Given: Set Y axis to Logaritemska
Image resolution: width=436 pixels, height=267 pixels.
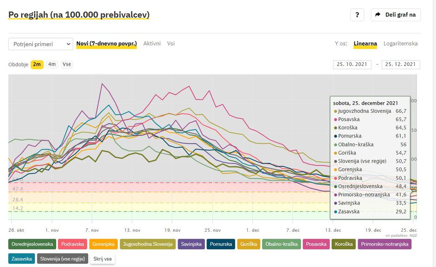Looking at the screenshot, I should coord(400,44).
